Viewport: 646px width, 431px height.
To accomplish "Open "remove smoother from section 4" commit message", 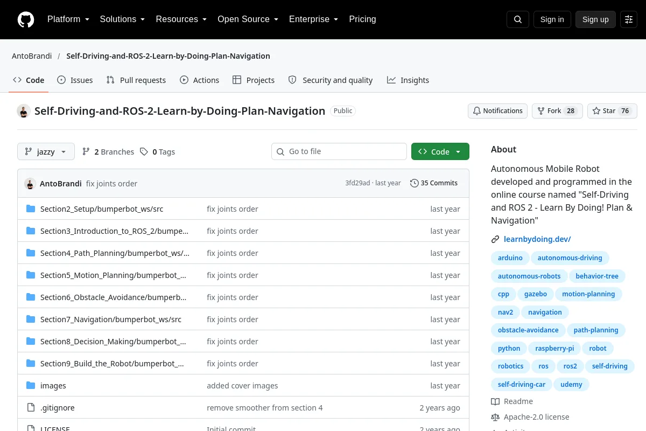I will click(265, 408).
